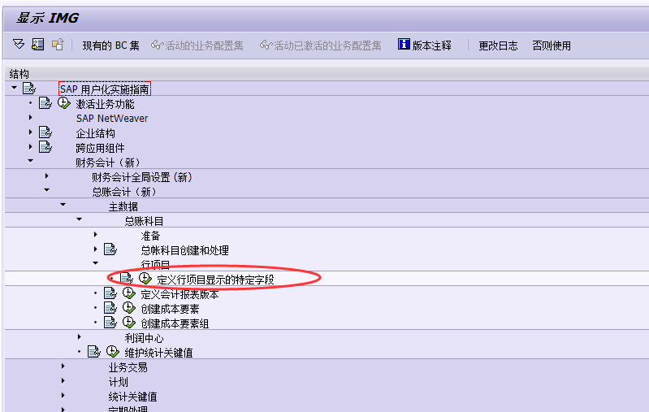This screenshot has height=412, width=649.
Task: Expand 总帐科目创建和处理 node
Action: tap(96, 249)
